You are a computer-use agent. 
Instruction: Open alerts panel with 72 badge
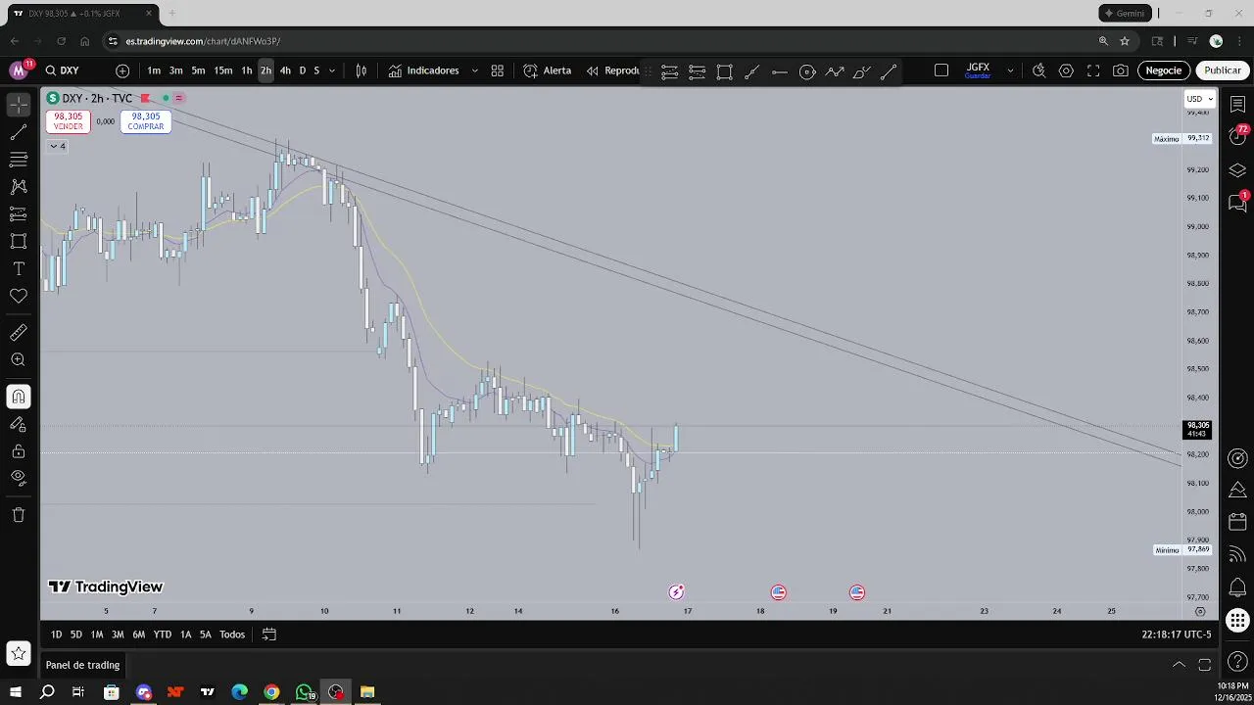1237,136
